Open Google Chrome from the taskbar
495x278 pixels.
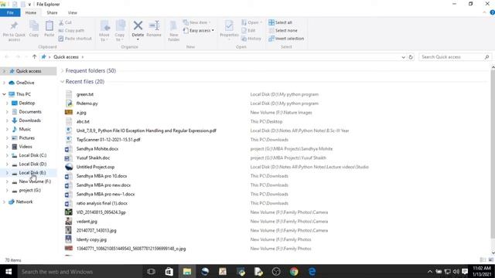click(x=294, y=271)
